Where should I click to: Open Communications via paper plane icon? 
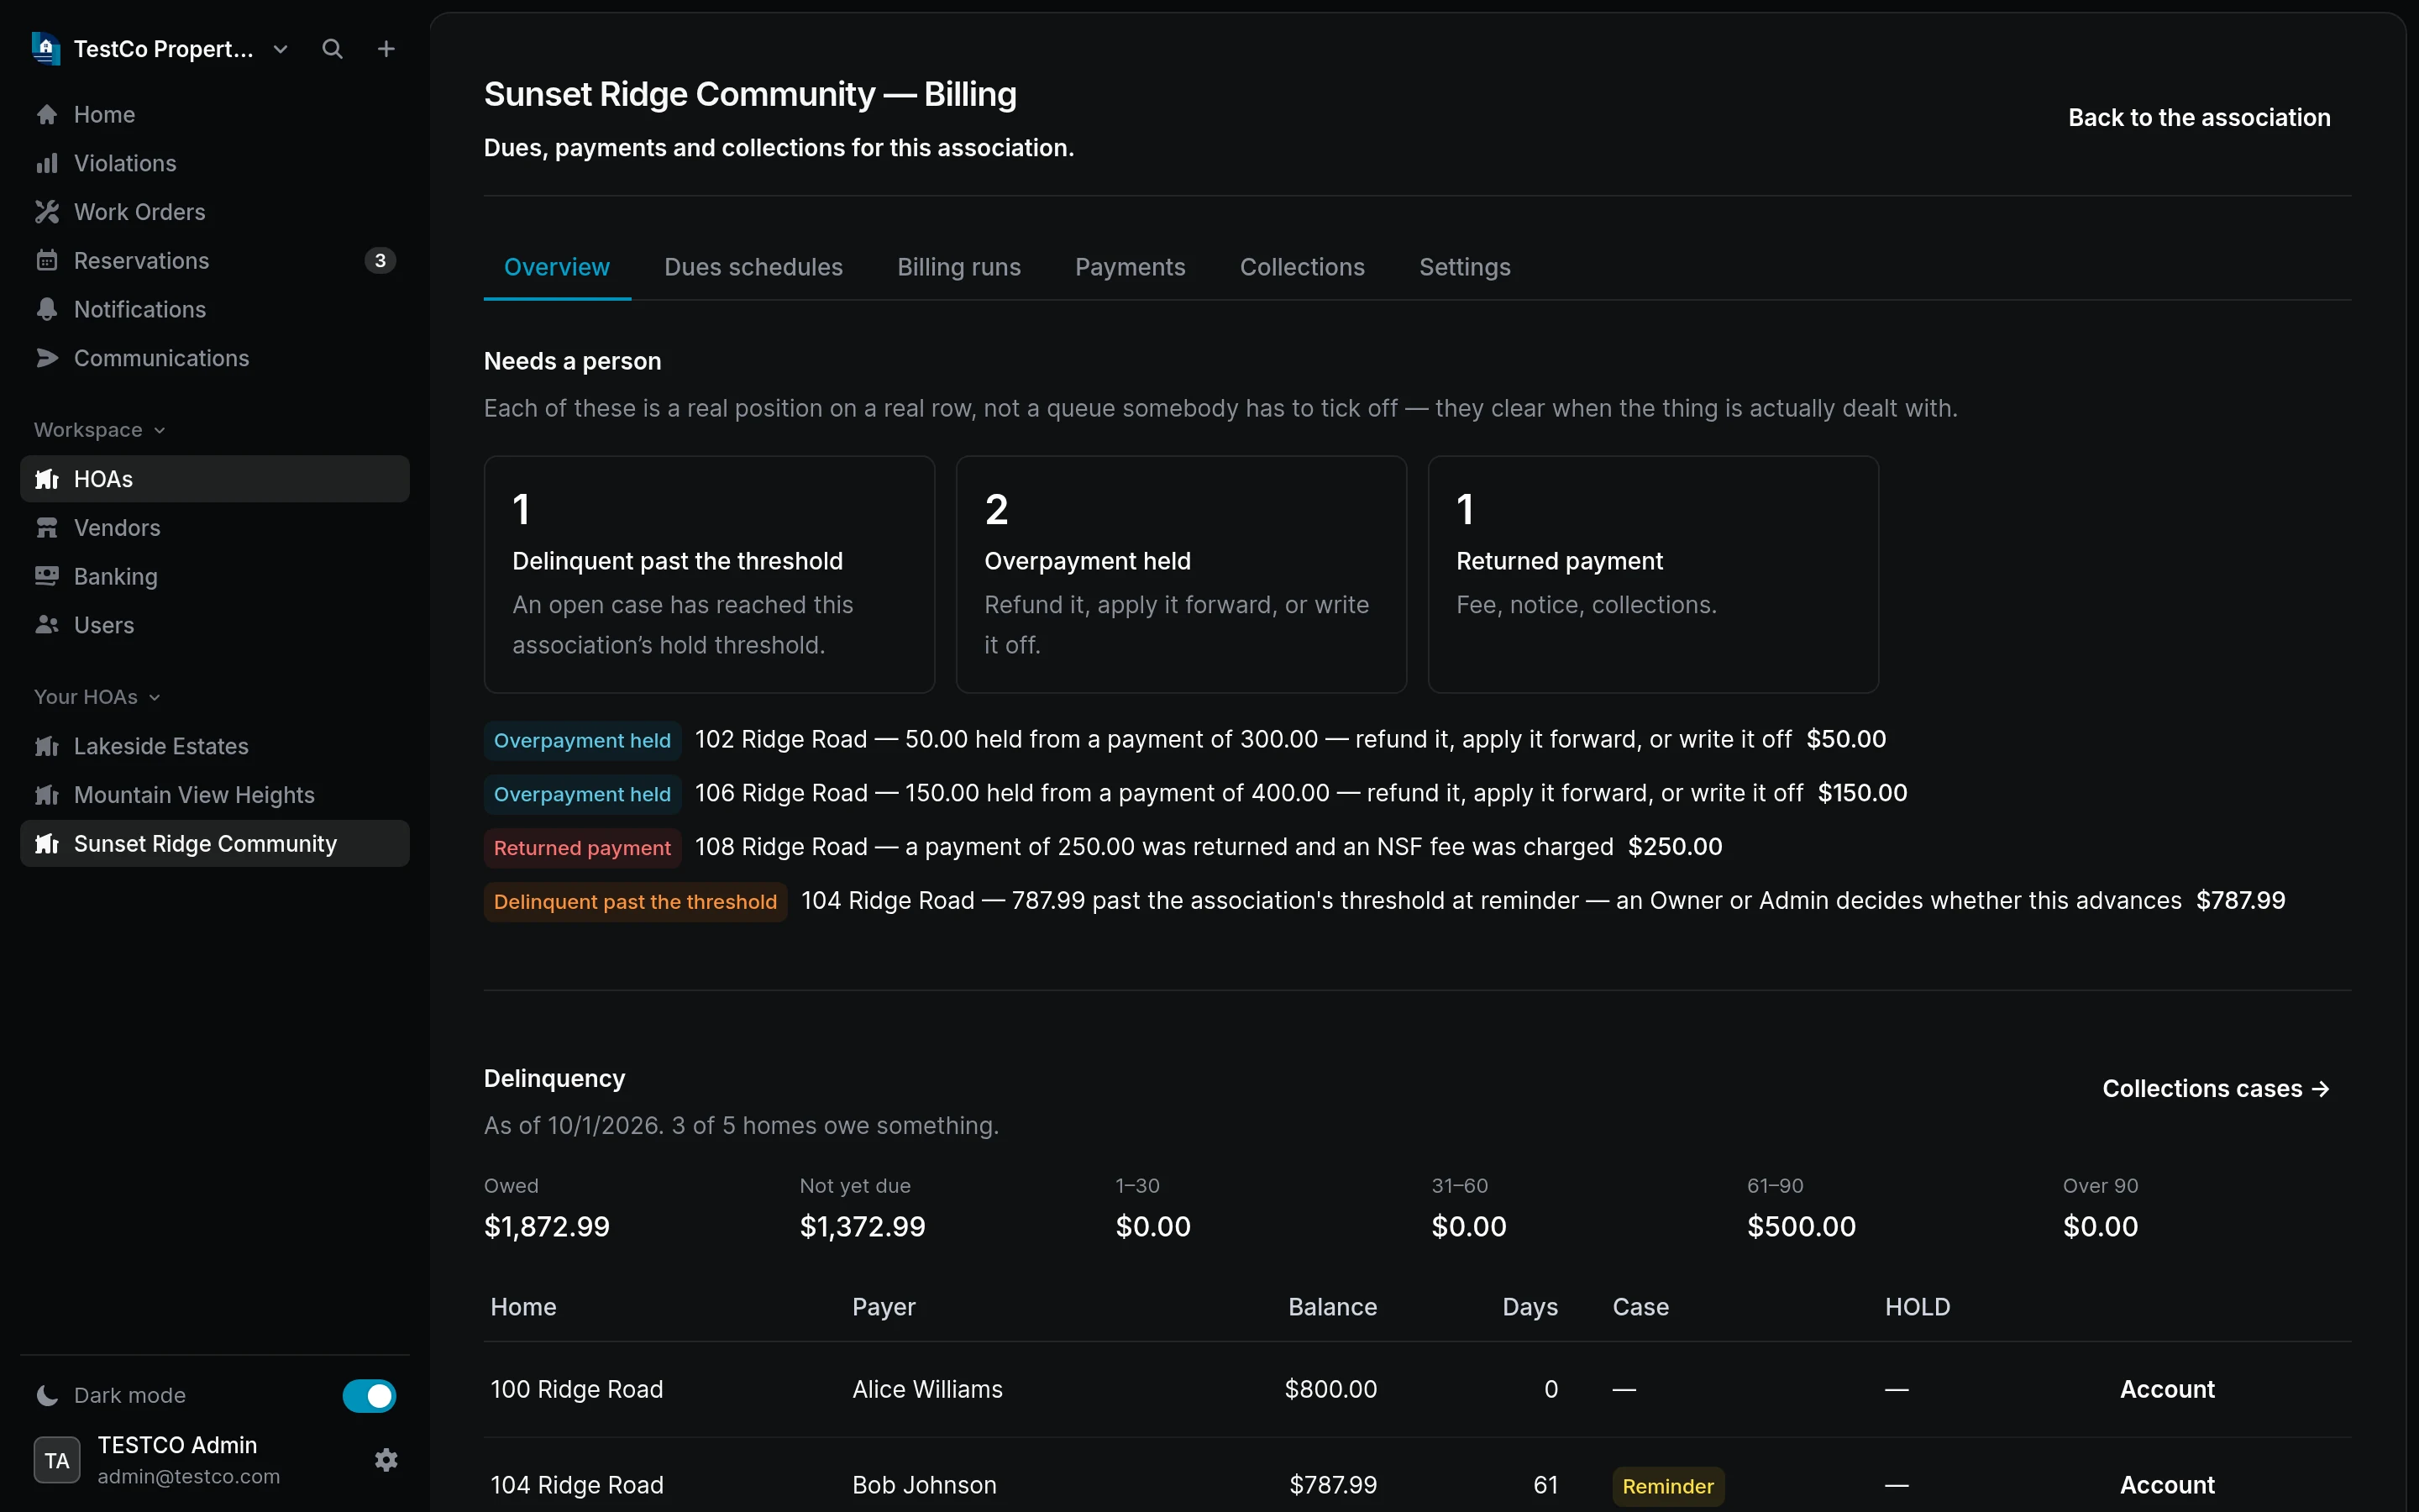click(x=47, y=358)
